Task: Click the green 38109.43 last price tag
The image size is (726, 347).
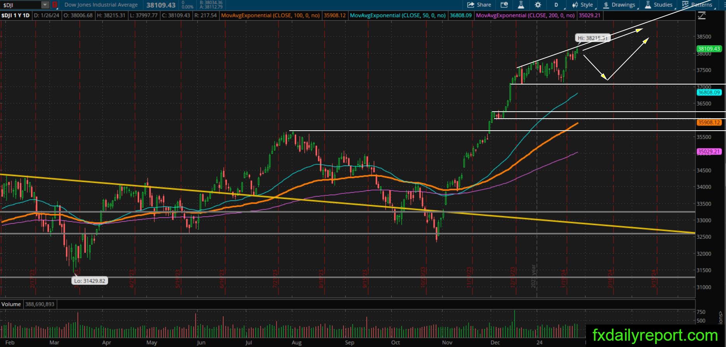Action: [709, 49]
